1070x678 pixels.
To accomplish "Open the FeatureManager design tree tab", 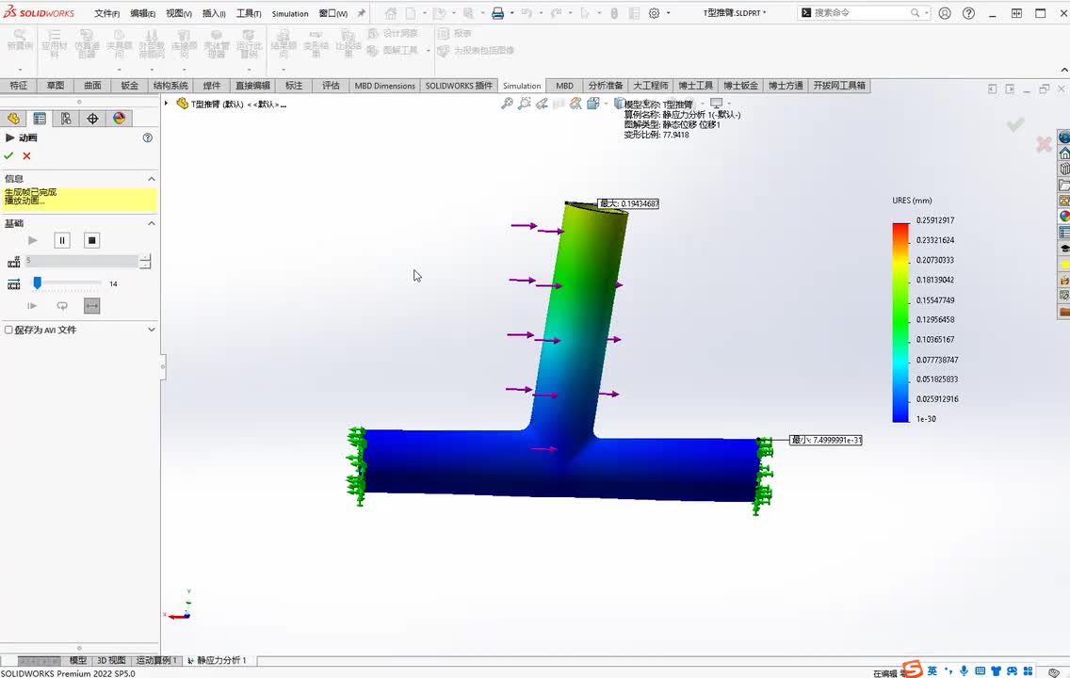I will 13,118.
